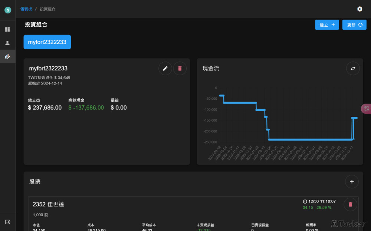371x231 pixels.
Task: Select the portfolio chart sidebar icon
Action: (x=7, y=57)
